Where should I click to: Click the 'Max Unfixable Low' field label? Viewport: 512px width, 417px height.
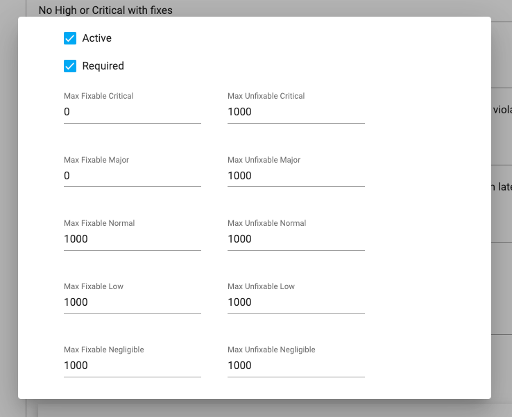click(x=261, y=286)
